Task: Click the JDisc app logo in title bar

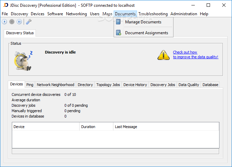Action: click(x=6, y=5)
